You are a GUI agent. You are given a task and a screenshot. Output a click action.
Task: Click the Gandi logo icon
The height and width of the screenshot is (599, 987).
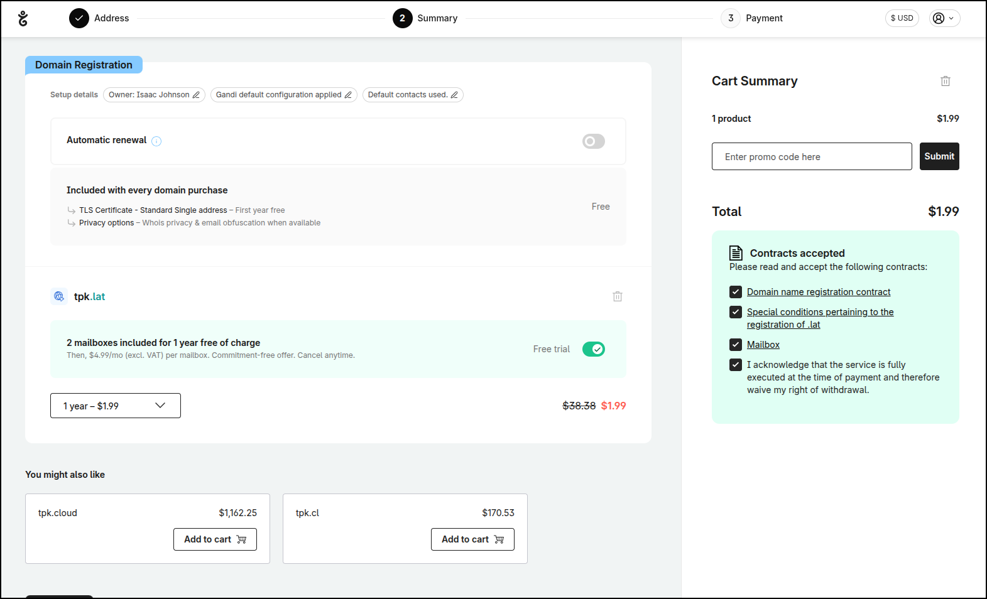(x=23, y=18)
